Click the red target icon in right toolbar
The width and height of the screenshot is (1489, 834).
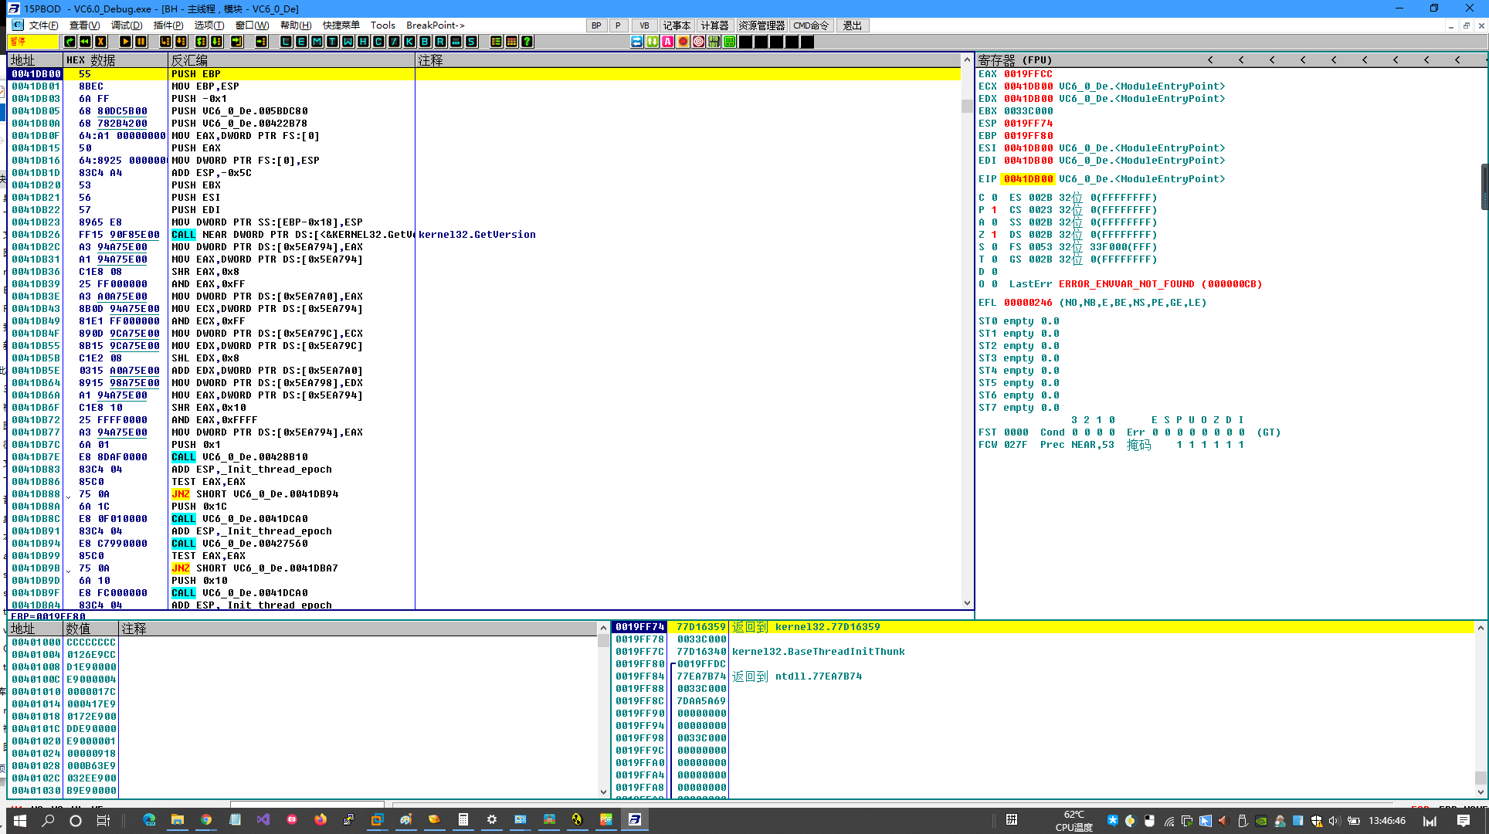coord(698,42)
